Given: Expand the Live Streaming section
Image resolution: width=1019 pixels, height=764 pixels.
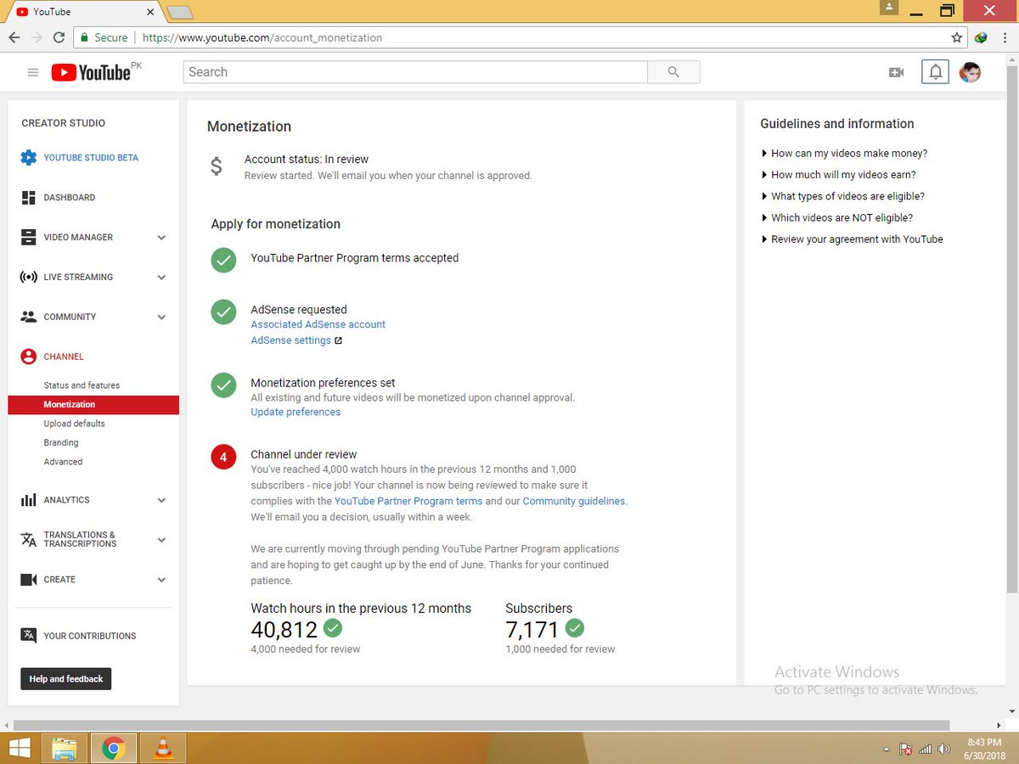Looking at the screenshot, I should pos(161,278).
